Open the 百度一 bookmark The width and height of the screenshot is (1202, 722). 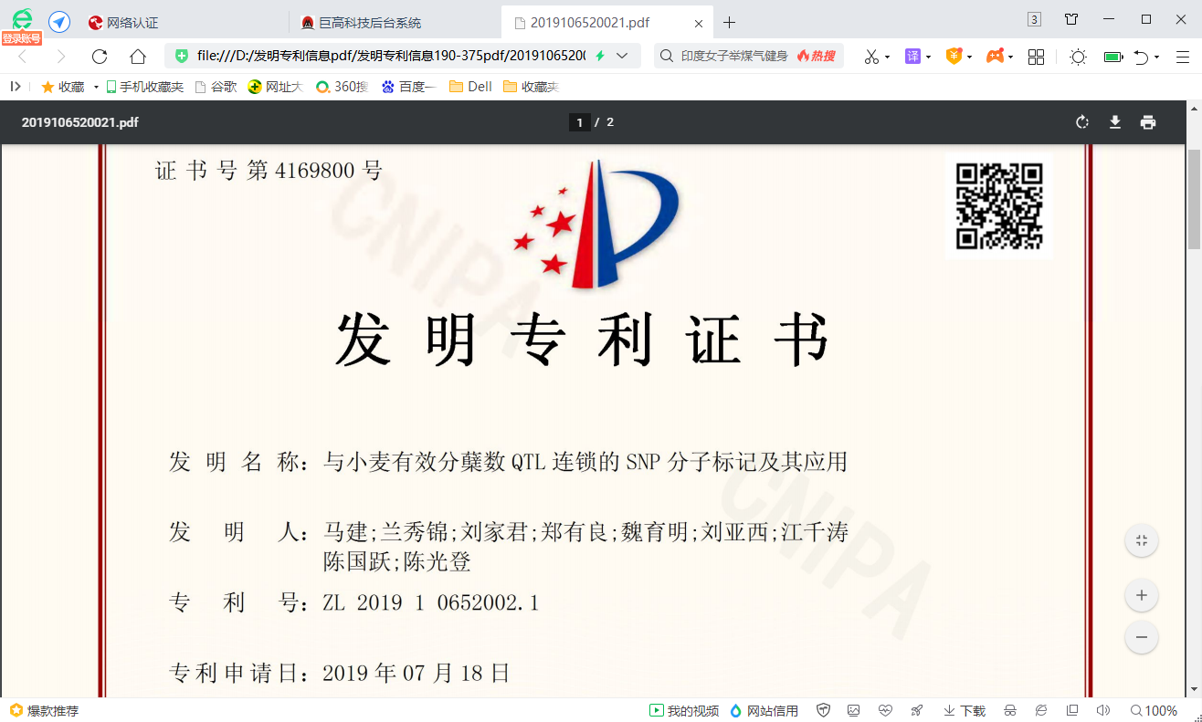(409, 87)
